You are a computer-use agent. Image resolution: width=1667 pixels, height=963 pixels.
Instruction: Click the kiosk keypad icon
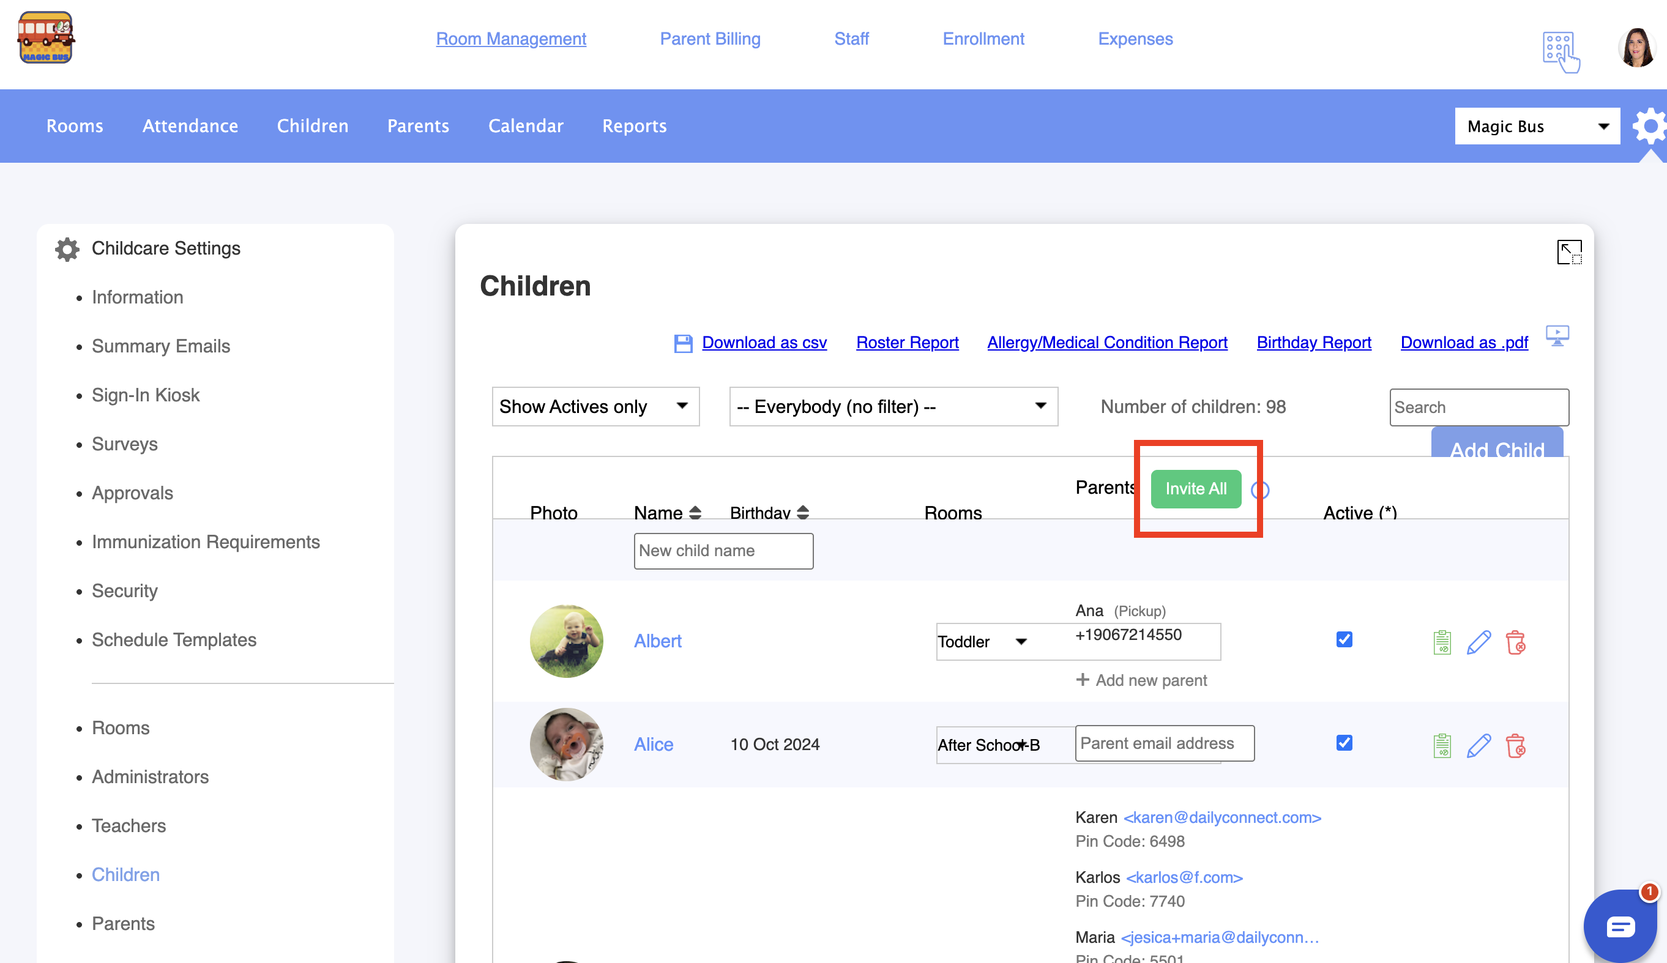click(1561, 51)
